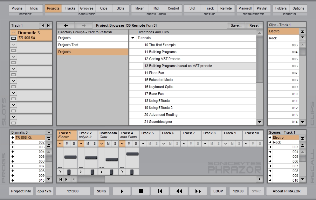Recall Electro scene arrow icon

coord(270,138)
